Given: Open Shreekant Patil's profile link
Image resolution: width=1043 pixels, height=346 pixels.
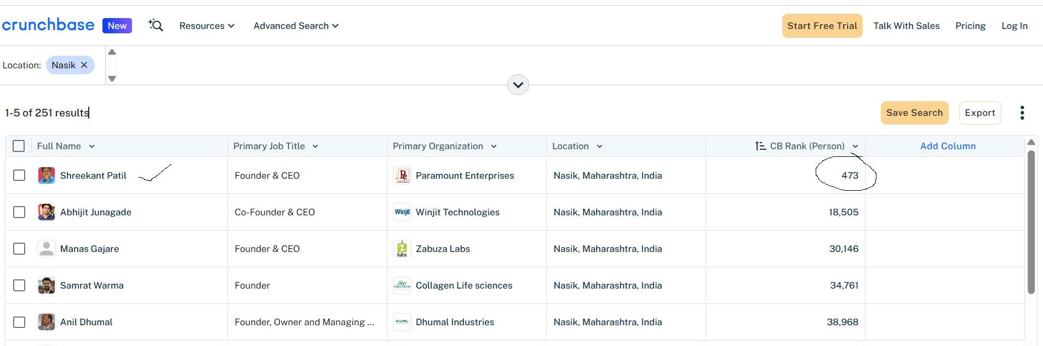Looking at the screenshot, I should (x=93, y=175).
